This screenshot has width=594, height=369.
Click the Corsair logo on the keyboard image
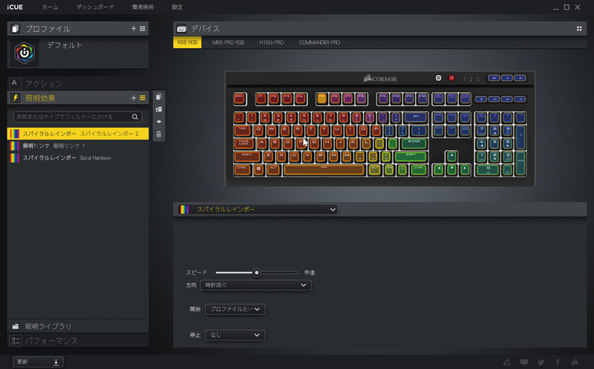[380, 79]
